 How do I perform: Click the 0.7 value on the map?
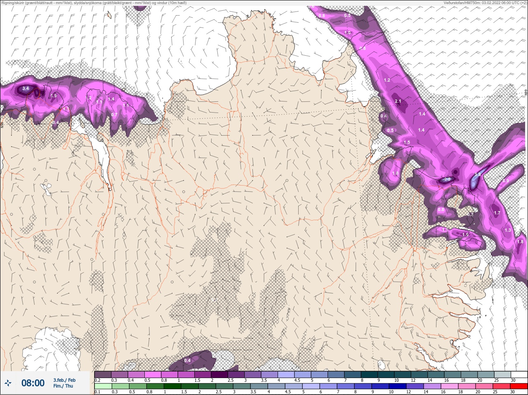click(114, 115)
